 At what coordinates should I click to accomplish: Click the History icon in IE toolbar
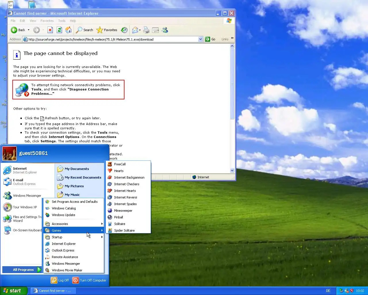tap(124, 30)
